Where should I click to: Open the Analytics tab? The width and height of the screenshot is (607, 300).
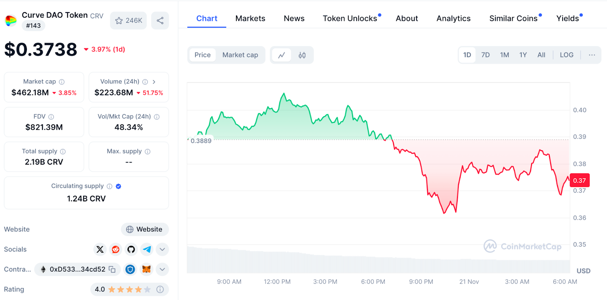coord(453,18)
